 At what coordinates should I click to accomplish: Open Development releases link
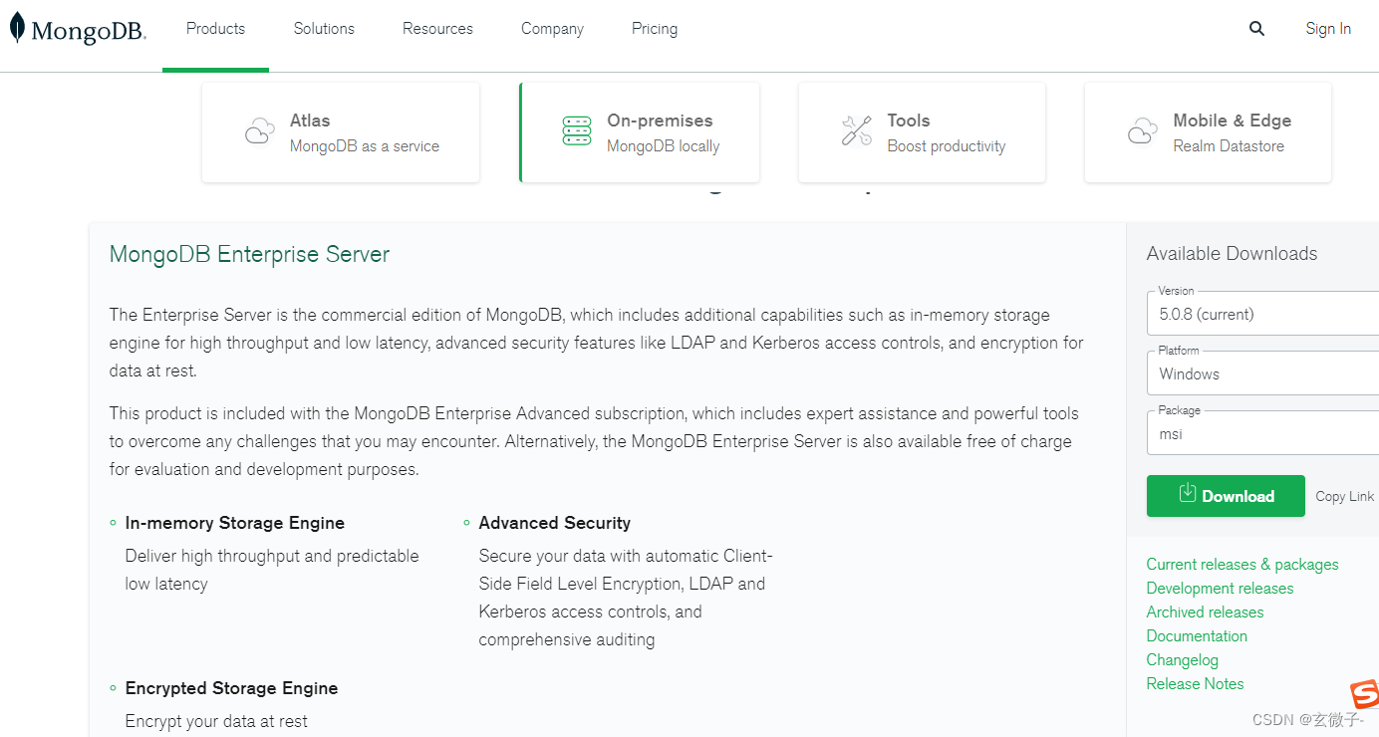click(1220, 588)
